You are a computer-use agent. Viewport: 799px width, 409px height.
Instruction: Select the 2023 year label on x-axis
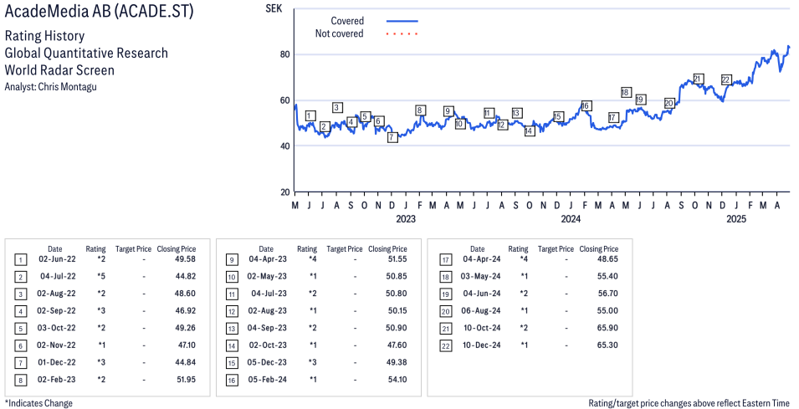pos(406,219)
